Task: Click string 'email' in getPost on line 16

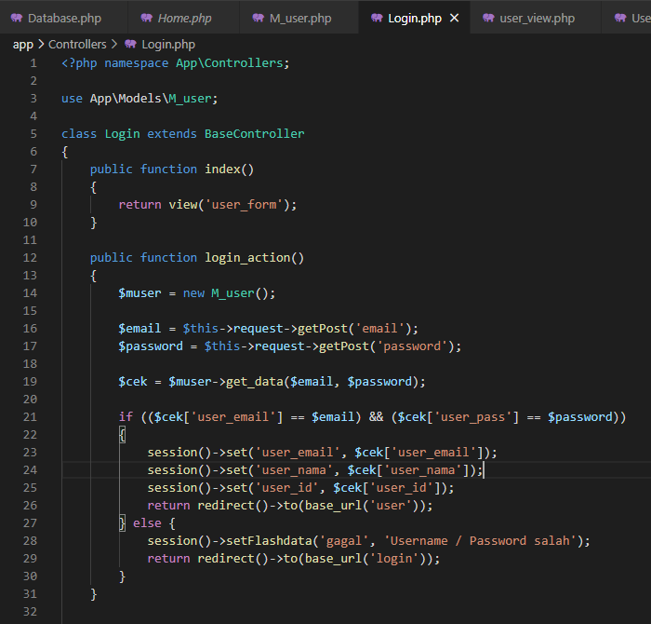Action: (x=379, y=329)
